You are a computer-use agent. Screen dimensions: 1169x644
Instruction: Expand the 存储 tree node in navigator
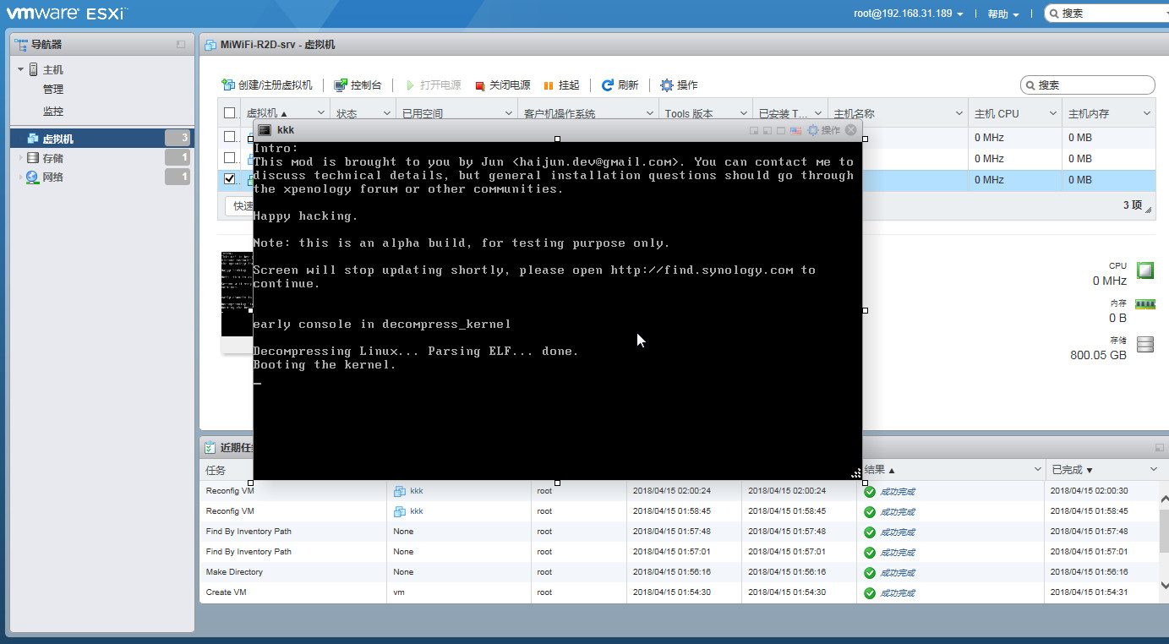pos(21,158)
